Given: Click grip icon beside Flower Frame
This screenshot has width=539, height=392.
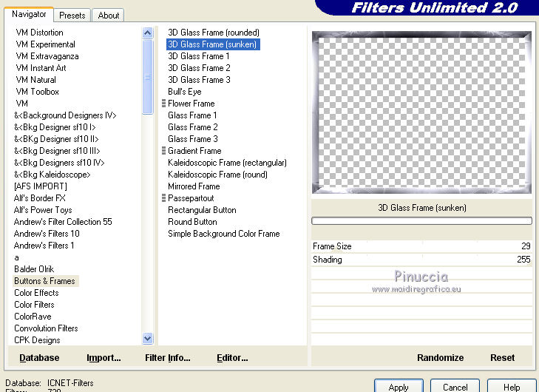Looking at the screenshot, I should point(163,103).
